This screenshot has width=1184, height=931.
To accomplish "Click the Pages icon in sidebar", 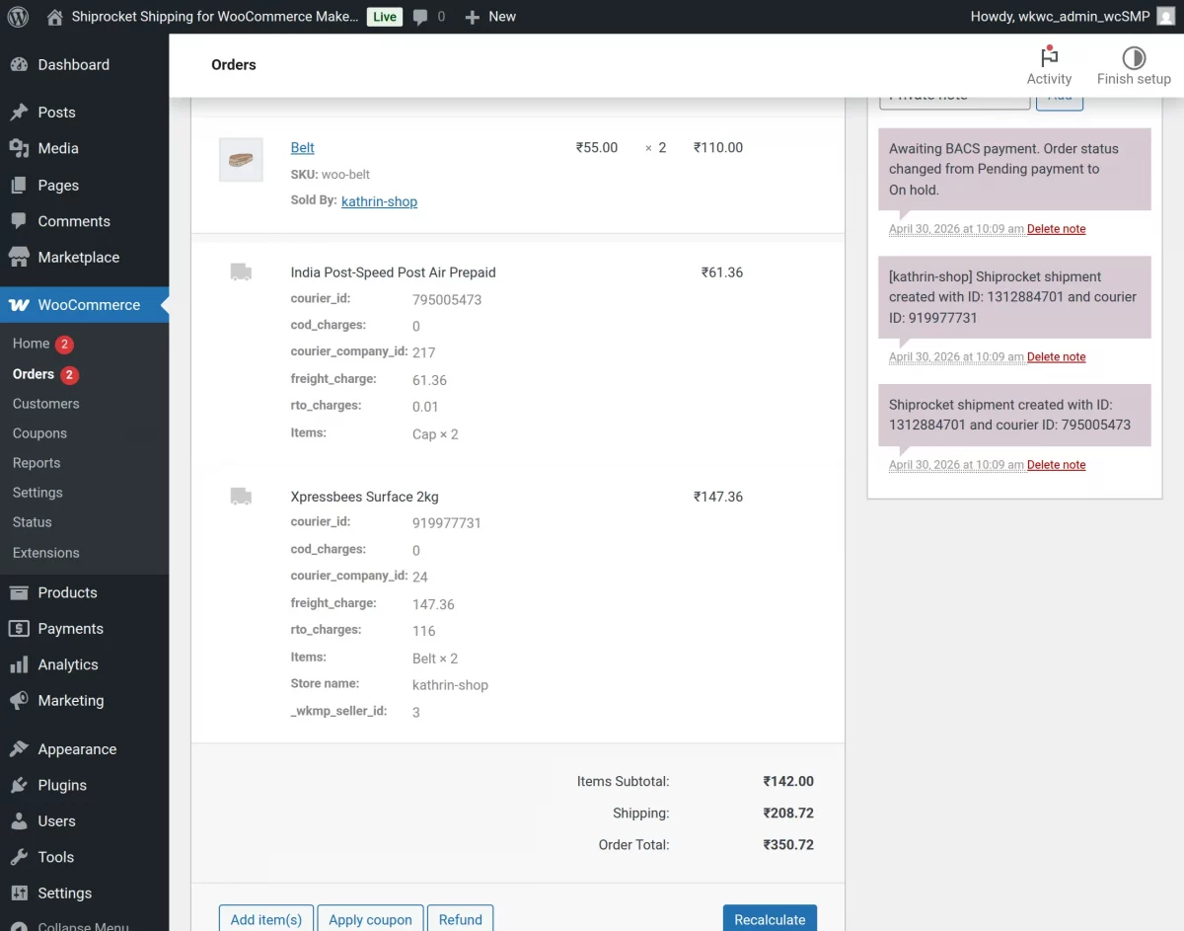I will pyautogui.click(x=19, y=186).
